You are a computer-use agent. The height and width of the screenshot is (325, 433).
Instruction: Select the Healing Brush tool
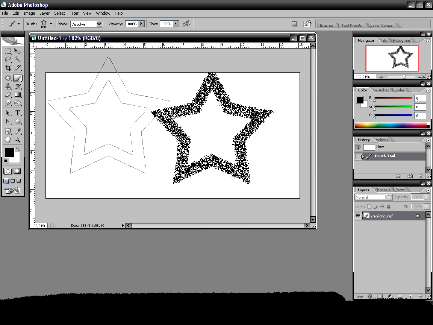coord(8,78)
